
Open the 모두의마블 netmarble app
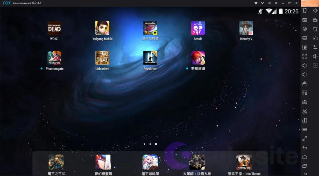(150, 28)
